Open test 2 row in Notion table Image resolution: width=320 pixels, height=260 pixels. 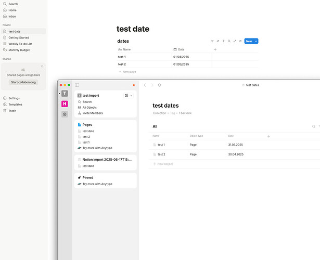(x=122, y=64)
